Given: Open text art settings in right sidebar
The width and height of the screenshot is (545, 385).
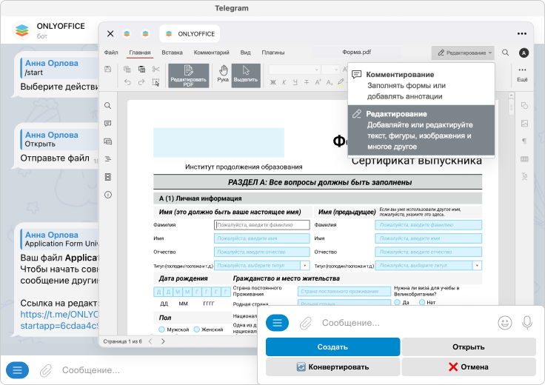Looking at the screenshot, I should [524, 176].
